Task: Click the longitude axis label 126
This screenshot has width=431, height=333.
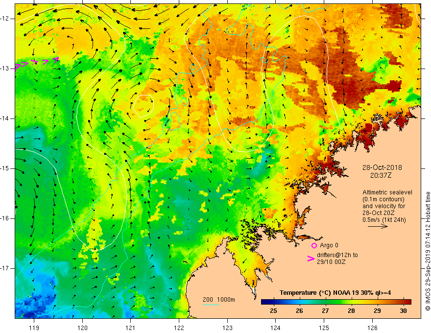Action: [x=372, y=328]
